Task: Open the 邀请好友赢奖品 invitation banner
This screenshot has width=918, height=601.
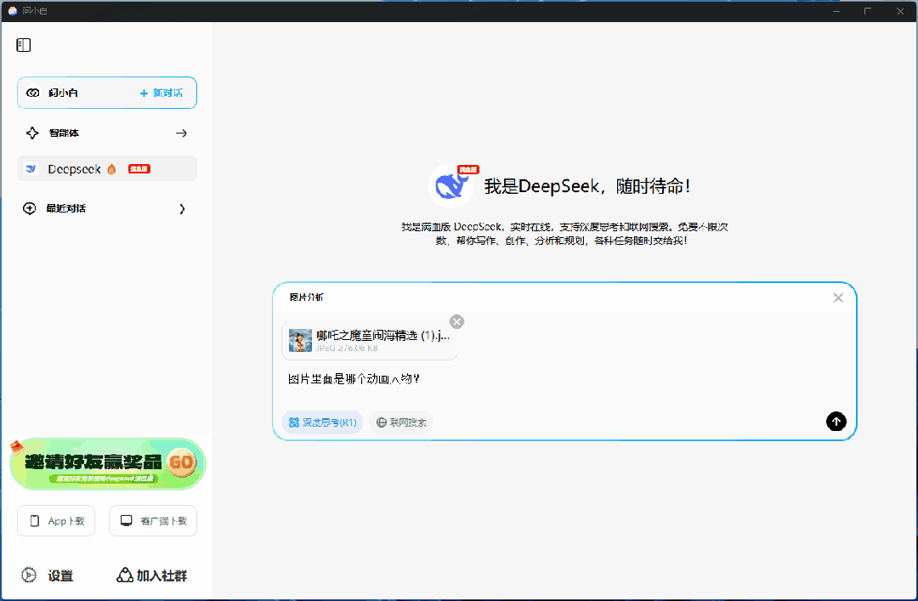Action: [x=107, y=464]
